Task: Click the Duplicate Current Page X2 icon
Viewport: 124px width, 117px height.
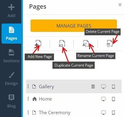Action: point(62,44)
